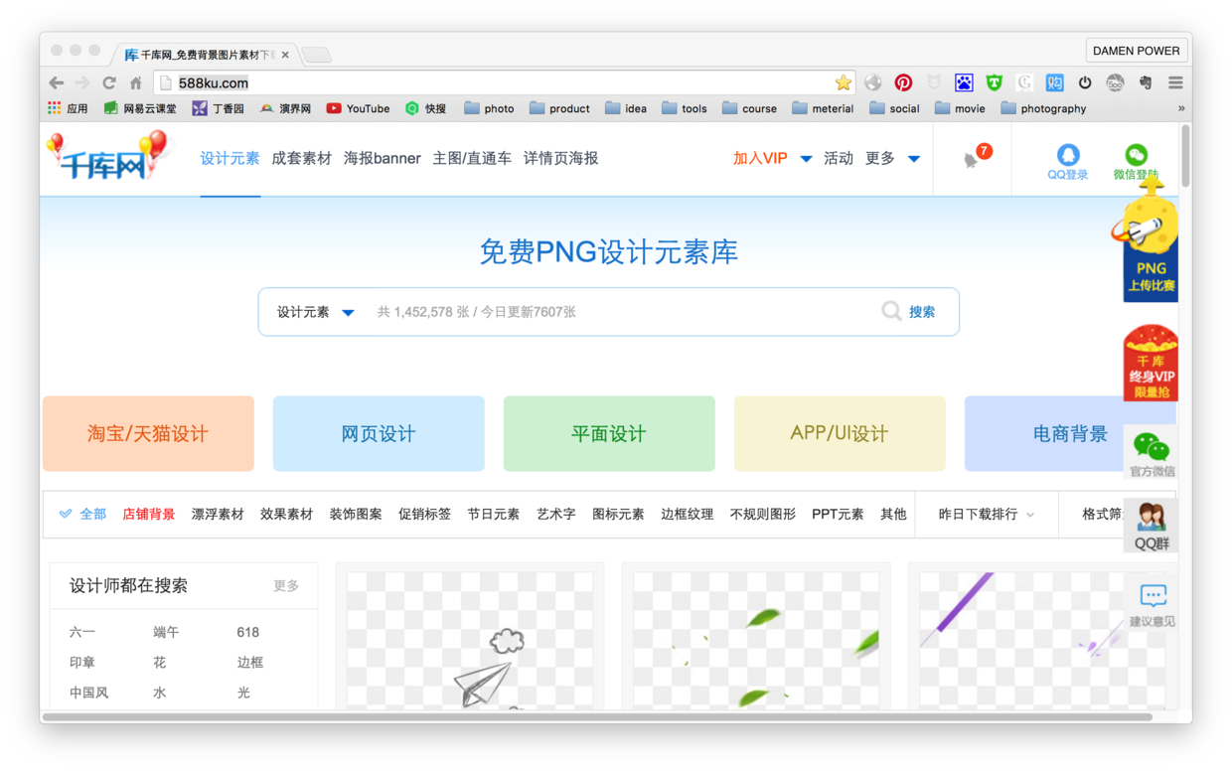This screenshot has width=1232, height=771.
Task: Open the 终身VIP 限量抢 side banner
Action: [x=1151, y=364]
